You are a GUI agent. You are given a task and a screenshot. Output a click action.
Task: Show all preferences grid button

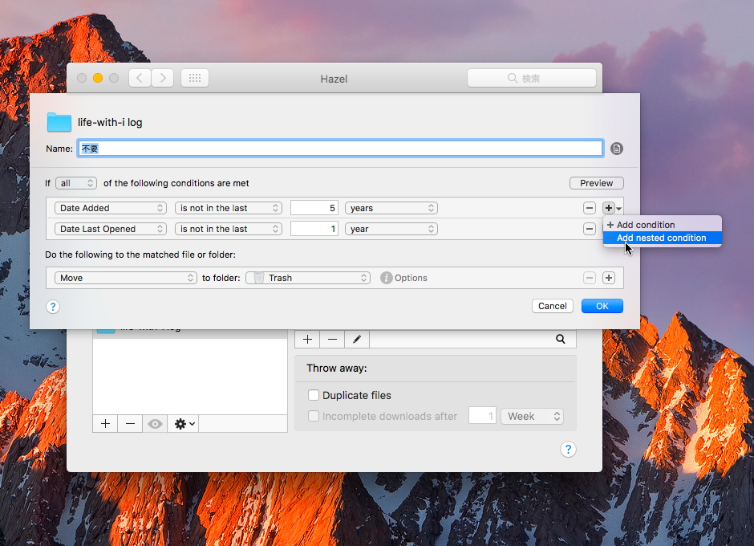195,78
